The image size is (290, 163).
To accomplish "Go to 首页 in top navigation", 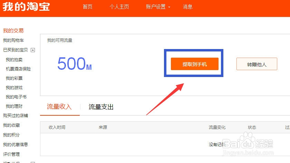I will coord(87,7).
